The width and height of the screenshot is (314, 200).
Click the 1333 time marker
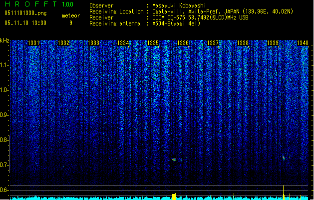93,43
